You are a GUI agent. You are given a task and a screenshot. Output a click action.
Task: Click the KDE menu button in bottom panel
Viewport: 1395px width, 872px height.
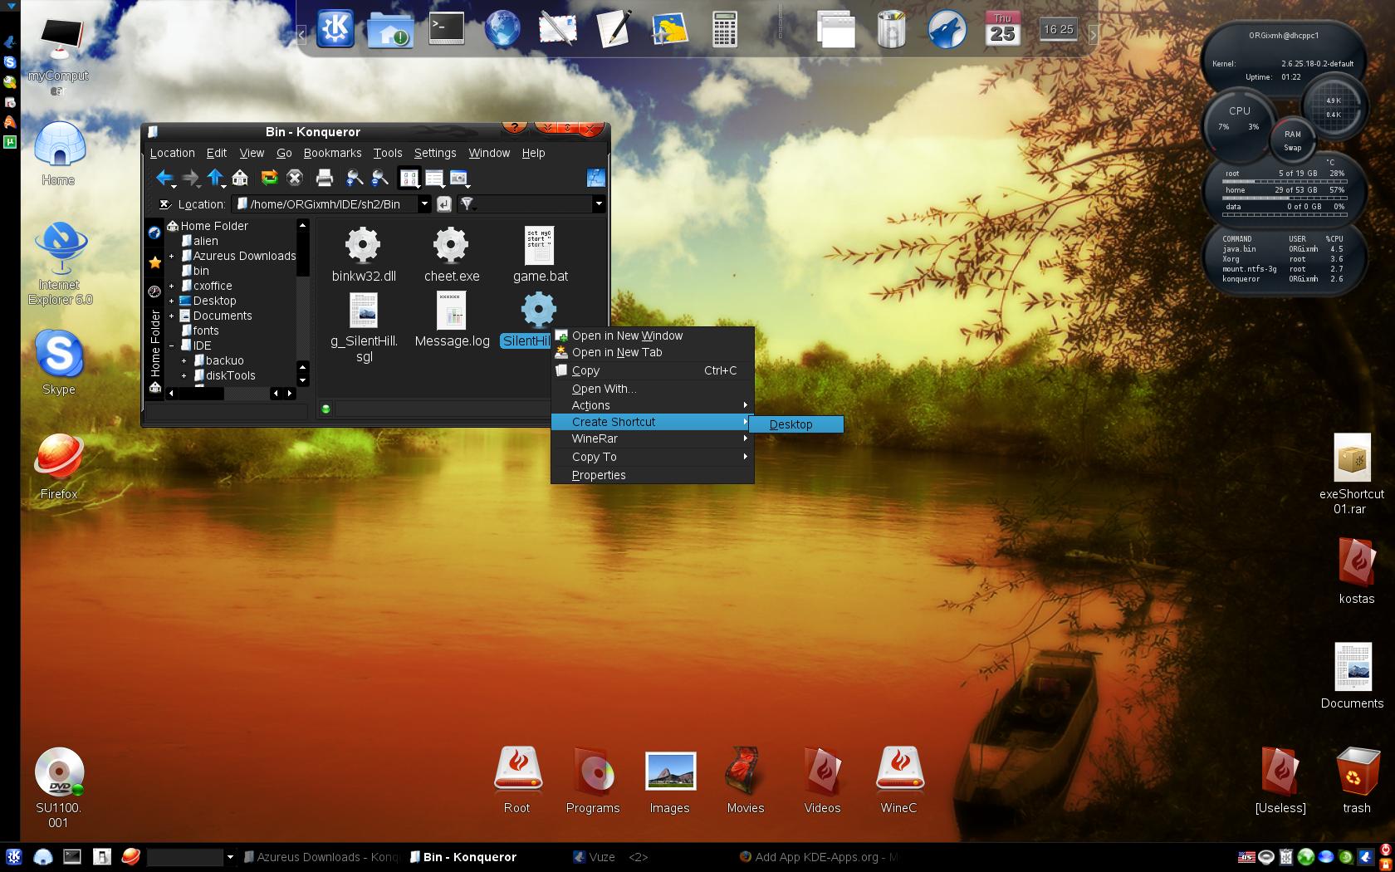click(x=13, y=856)
